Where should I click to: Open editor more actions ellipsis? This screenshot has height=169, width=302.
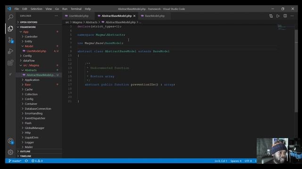[292, 16]
